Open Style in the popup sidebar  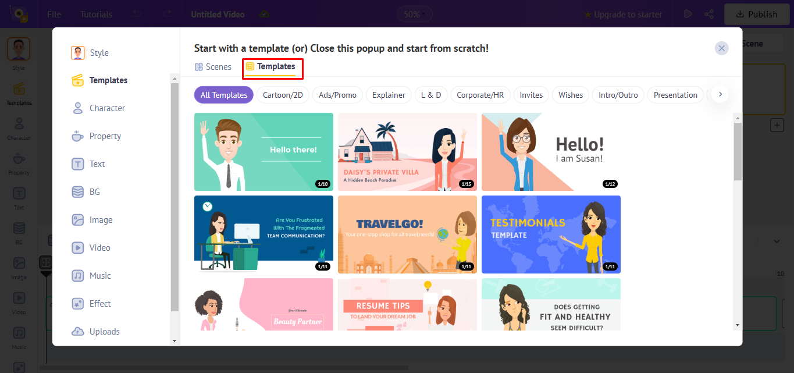(90, 53)
